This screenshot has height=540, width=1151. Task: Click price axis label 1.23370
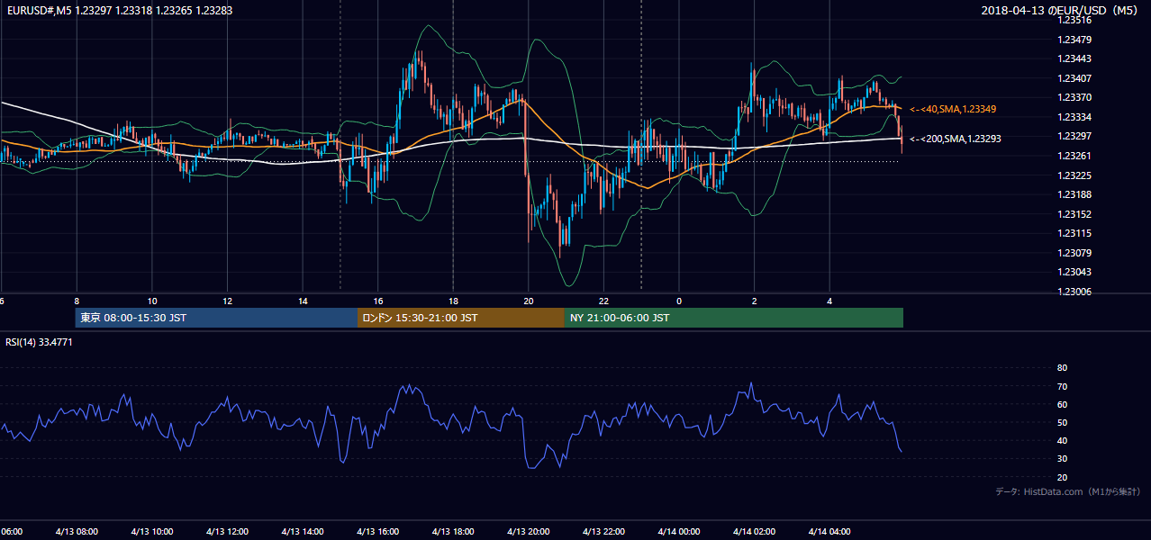pos(1074,97)
